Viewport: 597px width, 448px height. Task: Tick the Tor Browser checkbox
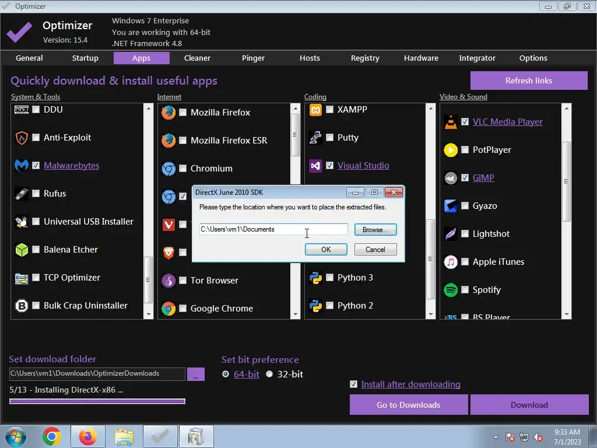[x=182, y=281]
